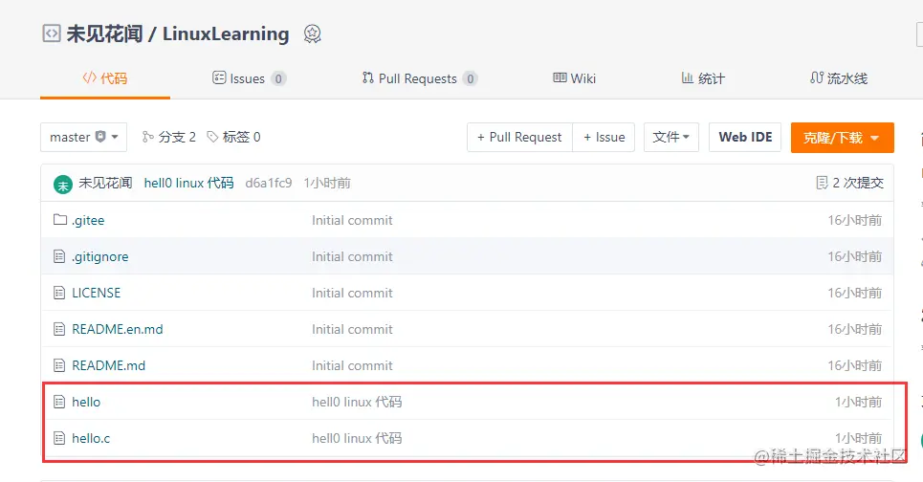View the 2 次提交 commit history
Image resolution: width=923 pixels, height=482 pixels.
(x=850, y=183)
